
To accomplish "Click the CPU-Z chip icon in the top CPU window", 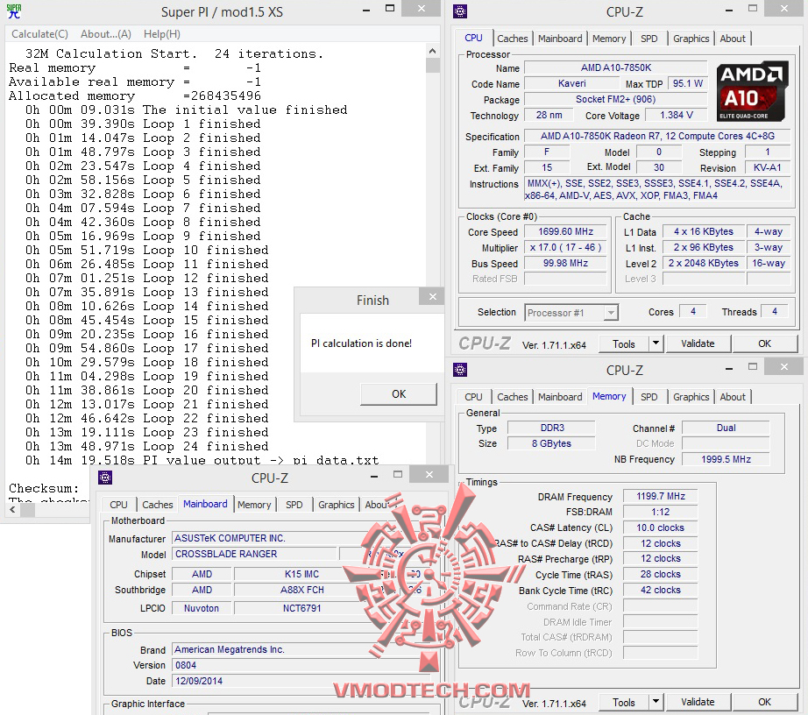I will click(x=460, y=11).
